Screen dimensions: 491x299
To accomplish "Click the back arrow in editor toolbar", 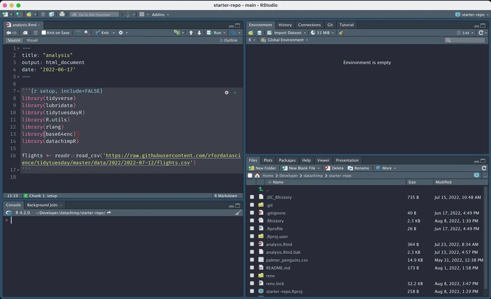I will [x=8, y=33].
